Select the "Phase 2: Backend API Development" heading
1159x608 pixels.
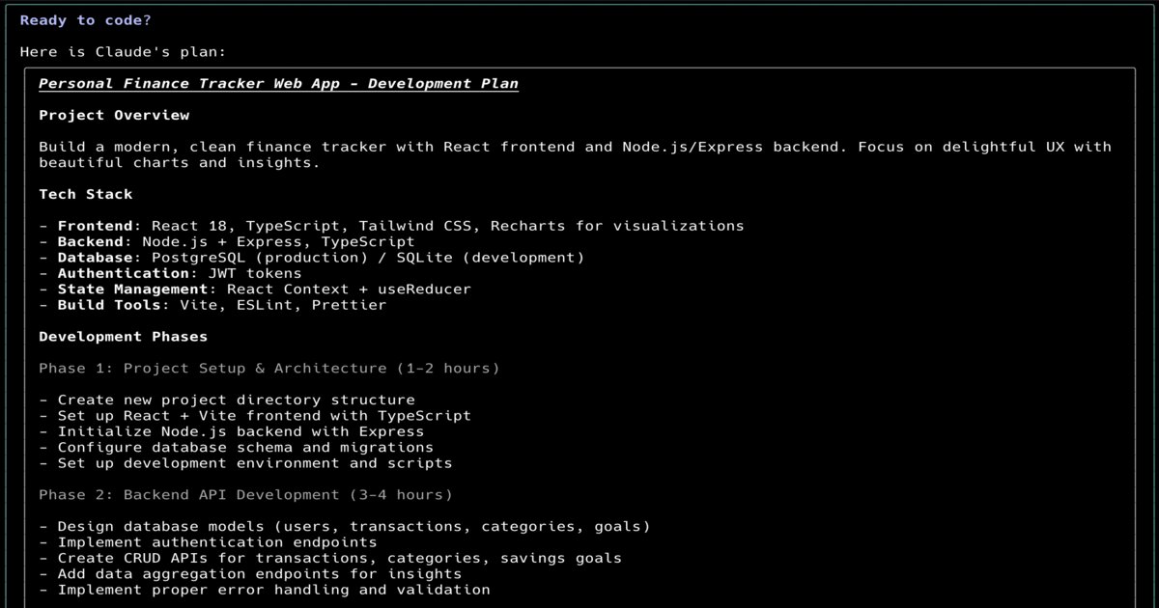245,495
